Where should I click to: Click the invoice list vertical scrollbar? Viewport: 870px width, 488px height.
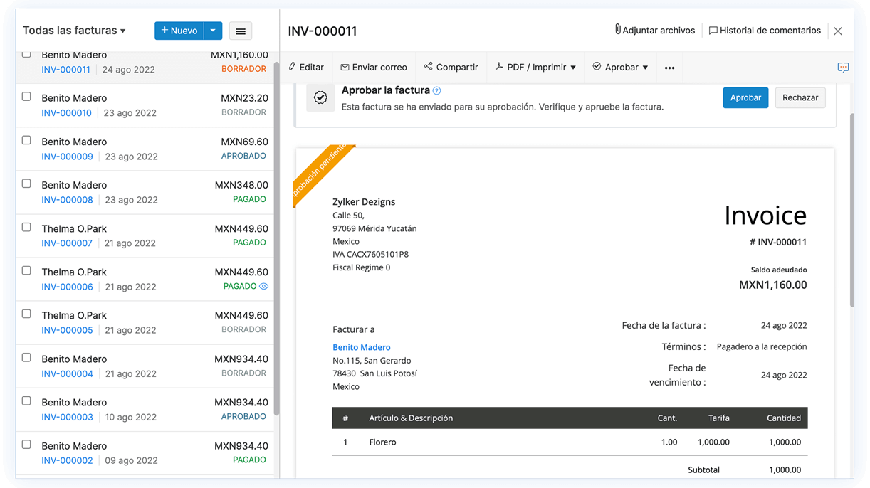coord(276,235)
